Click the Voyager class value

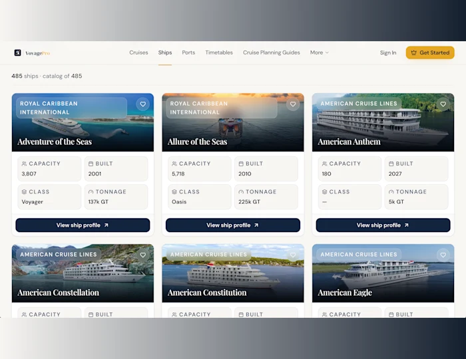point(32,201)
